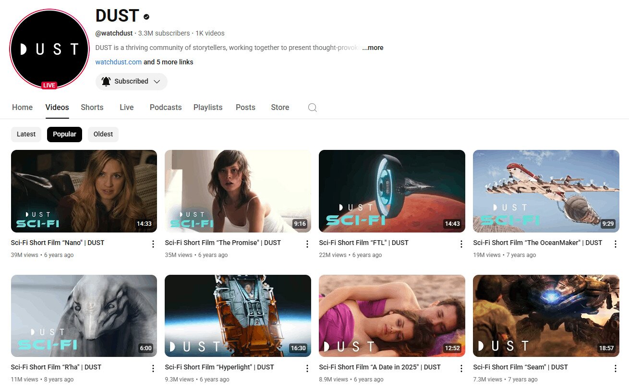This screenshot has height=392, width=629.
Task: Click "19M views" under The OceanMaker video
Action: (487, 255)
